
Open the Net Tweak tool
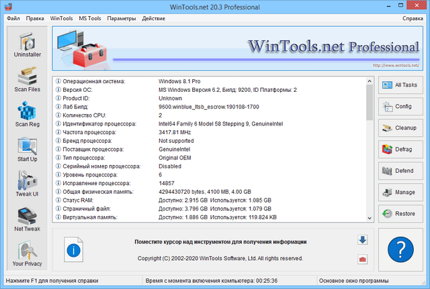click(x=27, y=220)
